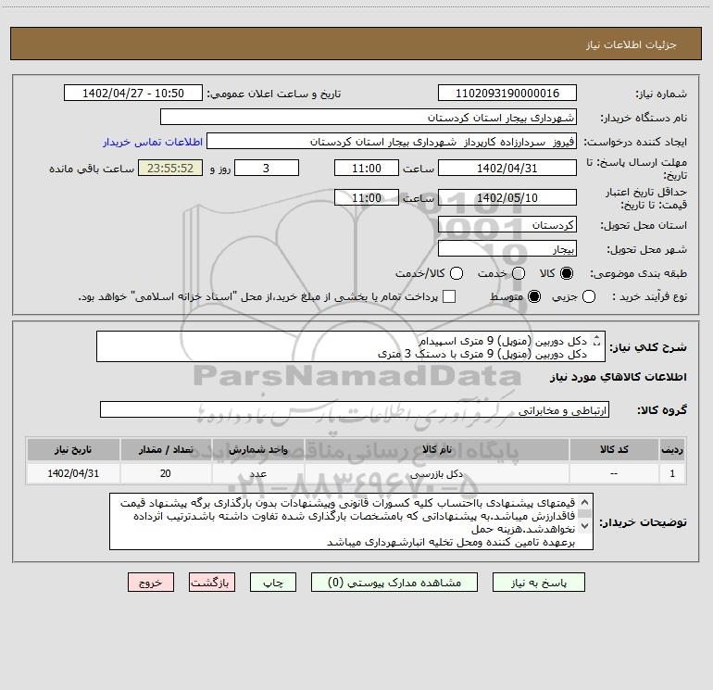The width and height of the screenshot is (713, 690).
Task: Click the row number cell 1
Action: click(x=672, y=473)
